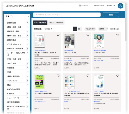The height and width of the screenshot is (114, 129).
Task: Open the デントパワー義歯洗浄剤 catalog thumbnail
Action: tap(40, 82)
